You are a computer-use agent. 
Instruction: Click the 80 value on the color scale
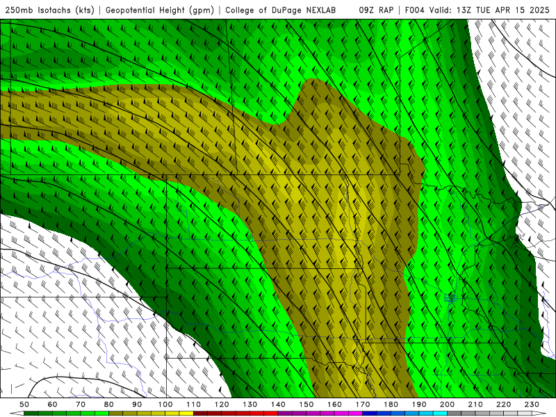109,404
